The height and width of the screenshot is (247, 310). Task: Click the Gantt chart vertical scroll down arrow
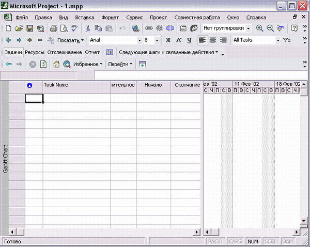[303, 220]
